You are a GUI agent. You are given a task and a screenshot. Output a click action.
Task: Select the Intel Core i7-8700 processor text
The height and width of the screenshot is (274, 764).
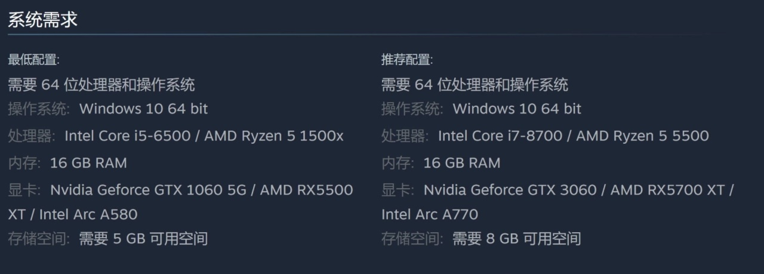click(500, 136)
